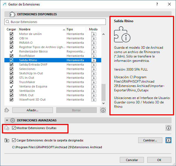The image size is (176, 166).
Task: Click the puzzle icon left of Añadir
Action: 7,110
